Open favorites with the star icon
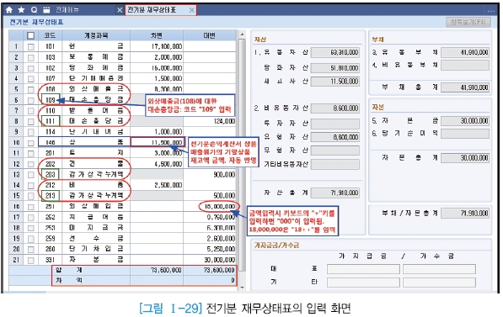The height and width of the screenshot is (317, 503). click(x=21, y=10)
